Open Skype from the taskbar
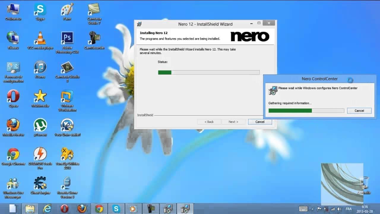 (x=116, y=209)
